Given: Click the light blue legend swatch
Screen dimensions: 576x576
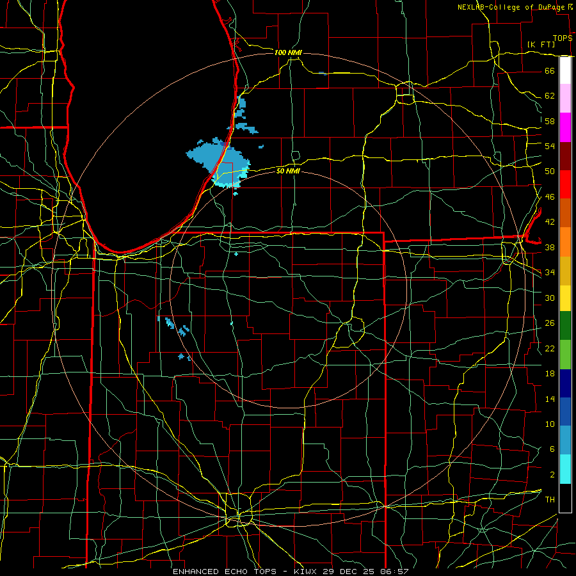Looking at the screenshot, I should pyautogui.click(x=565, y=440).
